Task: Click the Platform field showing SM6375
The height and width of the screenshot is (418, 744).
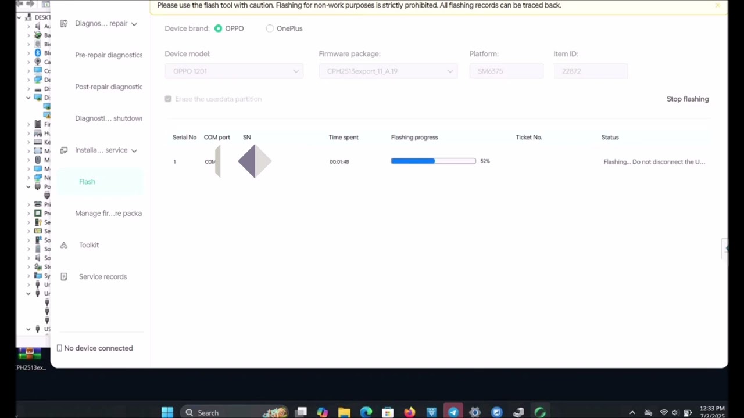Action: click(x=506, y=71)
